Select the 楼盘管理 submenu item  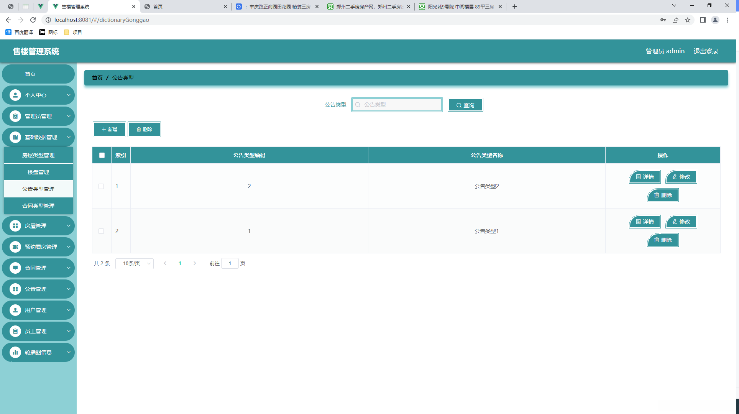(x=38, y=172)
